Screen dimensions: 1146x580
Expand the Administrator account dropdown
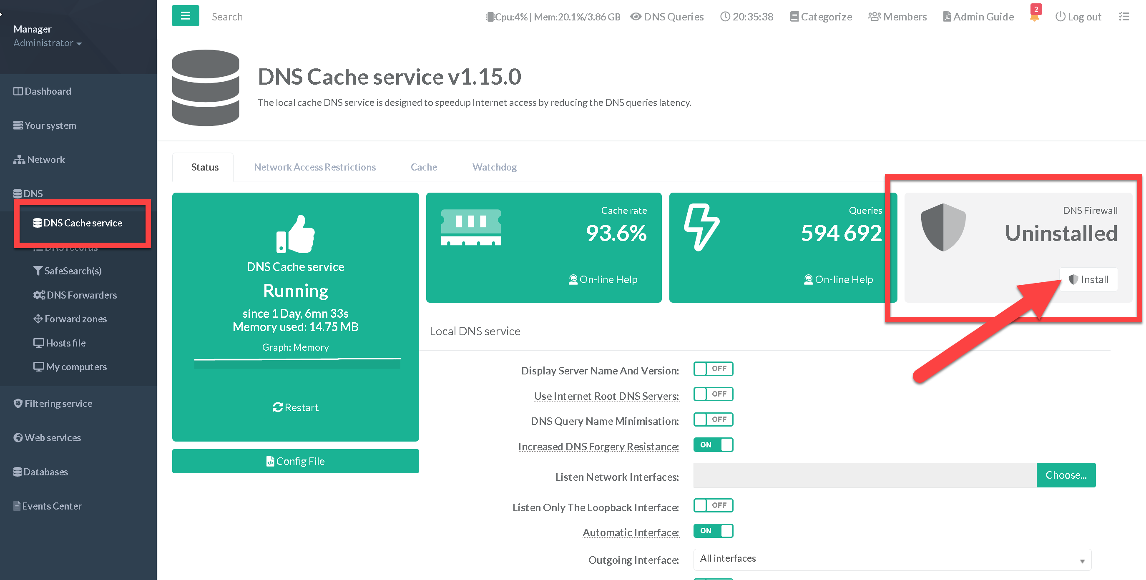point(48,43)
